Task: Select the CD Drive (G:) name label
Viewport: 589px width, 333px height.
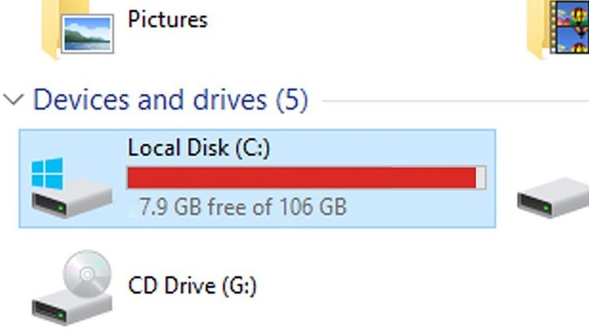Action: coord(192,285)
